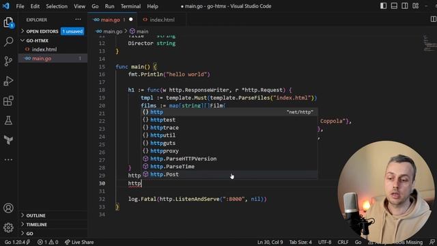The image size is (437, 246).
Task: Choose the httptrace suggestion
Action: click(x=229, y=128)
